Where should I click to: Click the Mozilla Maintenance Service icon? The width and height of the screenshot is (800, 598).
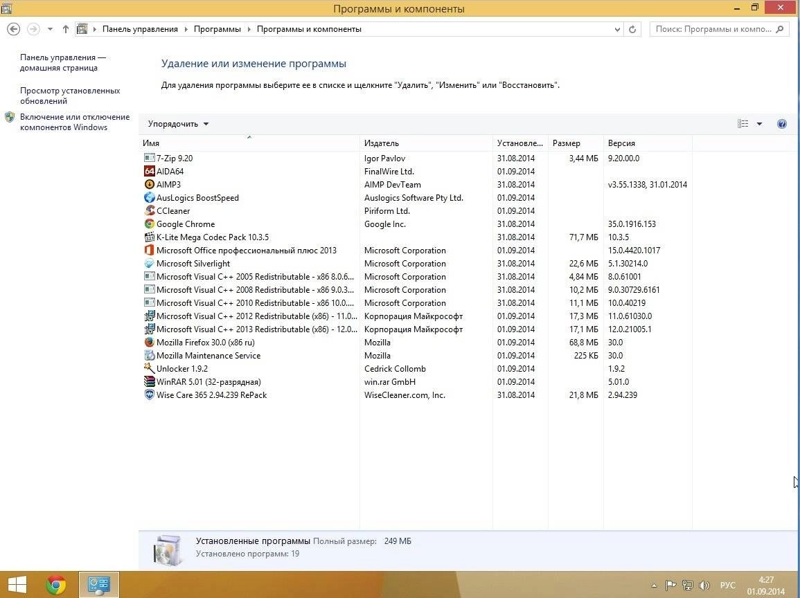click(x=149, y=355)
